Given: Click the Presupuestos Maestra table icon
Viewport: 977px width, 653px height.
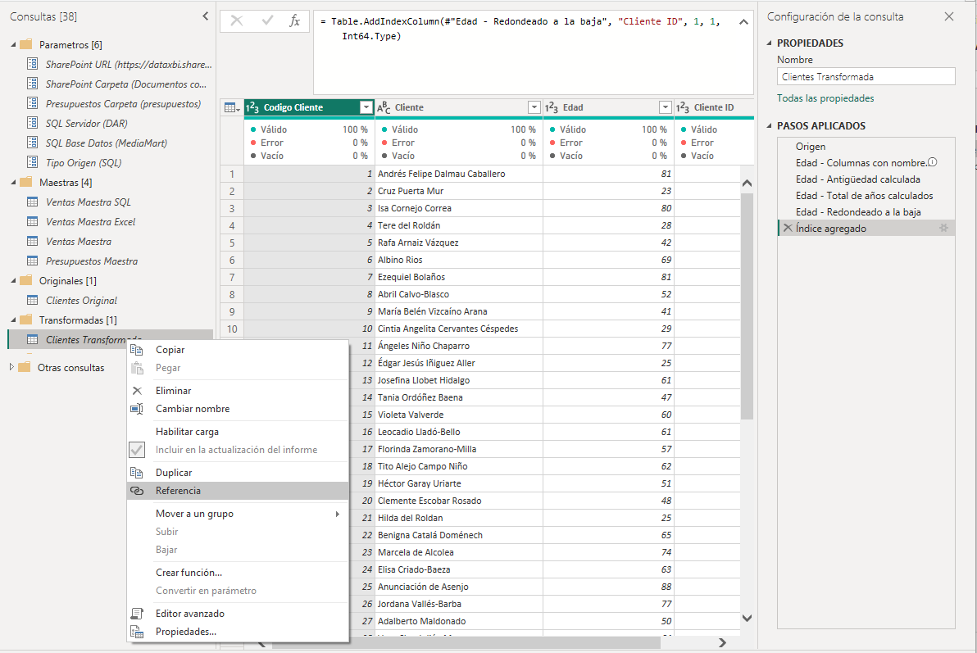Looking at the screenshot, I should pyautogui.click(x=33, y=261).
